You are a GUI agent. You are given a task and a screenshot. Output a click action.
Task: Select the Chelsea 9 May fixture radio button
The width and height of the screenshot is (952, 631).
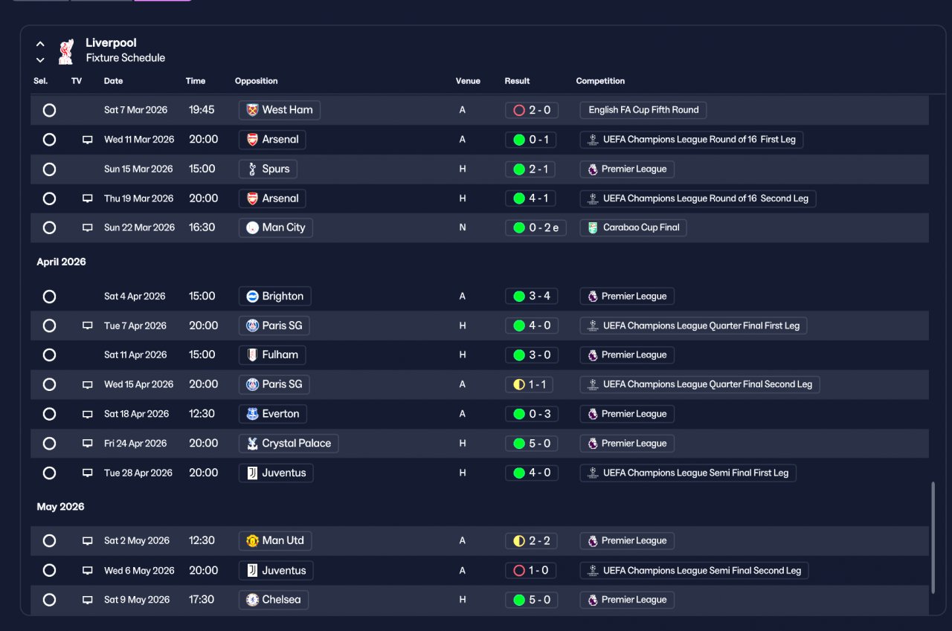point(49,600)
